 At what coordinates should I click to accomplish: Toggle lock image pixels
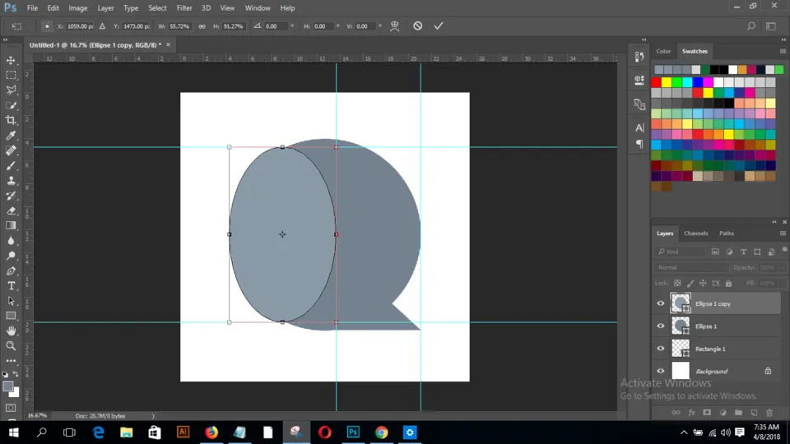pyautogui.click(x=690, y=284)
